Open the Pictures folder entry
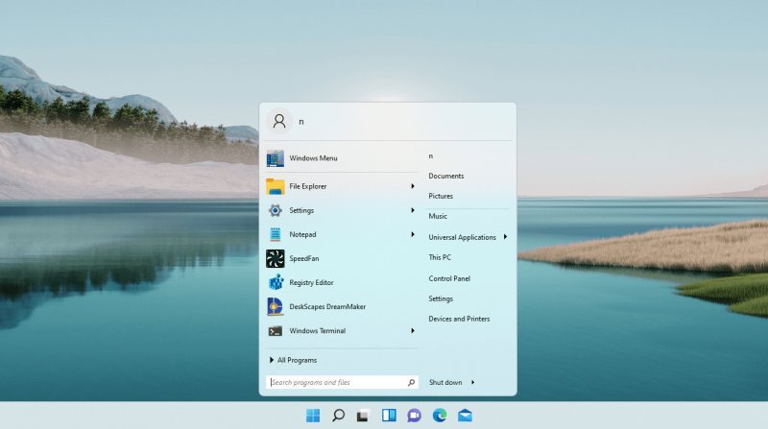Viewport: 768px width, 429px height. [441, 196]
